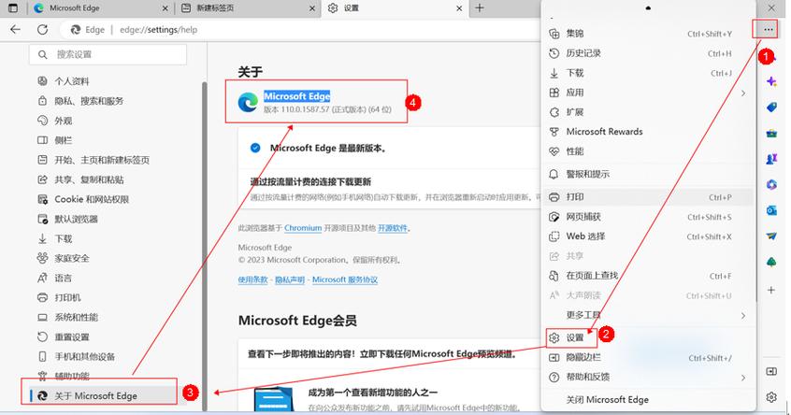Open Share, copy and paste settings
The width and height of the screenshot is (791, 415).
(x=80, y=179)
